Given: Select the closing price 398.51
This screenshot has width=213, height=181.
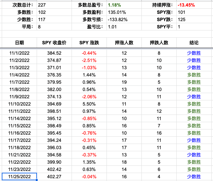Looking at the screenshot, I should point(54,111).
